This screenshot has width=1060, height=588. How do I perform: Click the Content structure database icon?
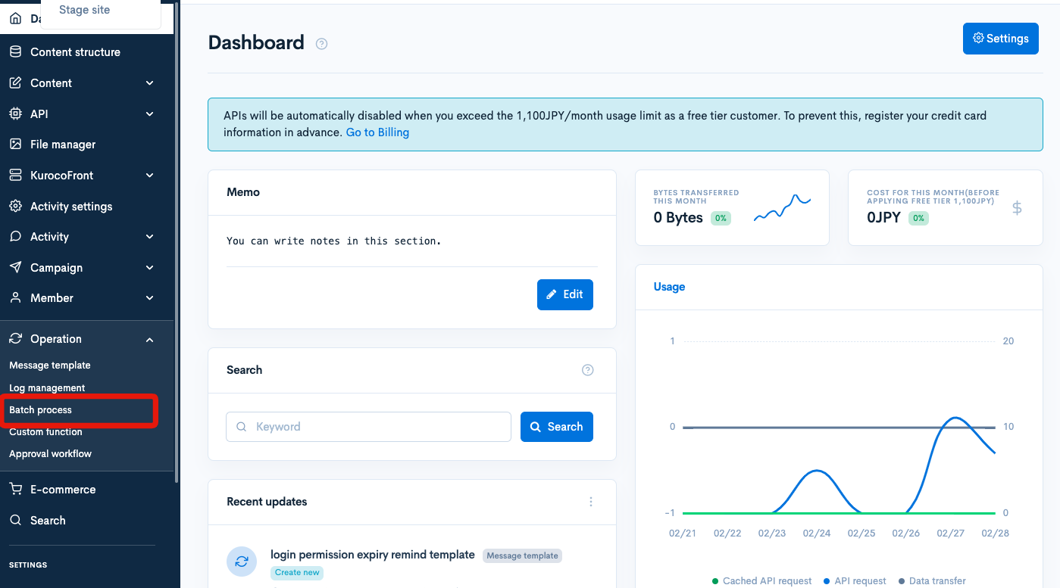pyautogui.click(x=15, y=52)
